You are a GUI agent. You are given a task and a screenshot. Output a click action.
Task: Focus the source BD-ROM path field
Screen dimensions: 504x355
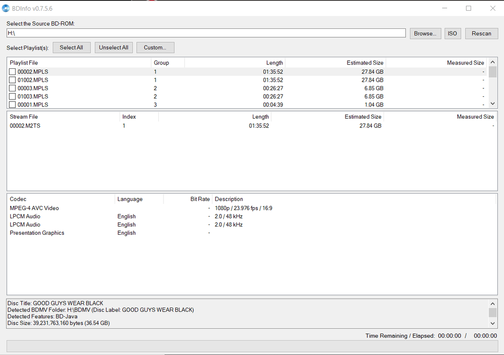[x=206, y=33]
